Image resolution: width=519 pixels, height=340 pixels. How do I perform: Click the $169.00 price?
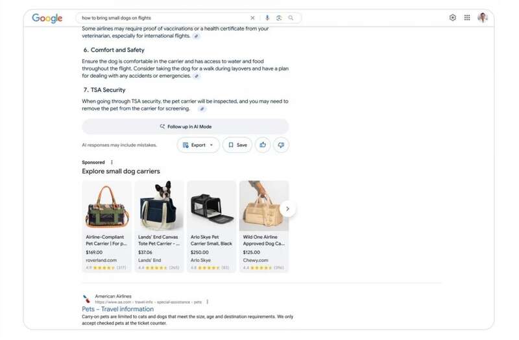(94, 252)
